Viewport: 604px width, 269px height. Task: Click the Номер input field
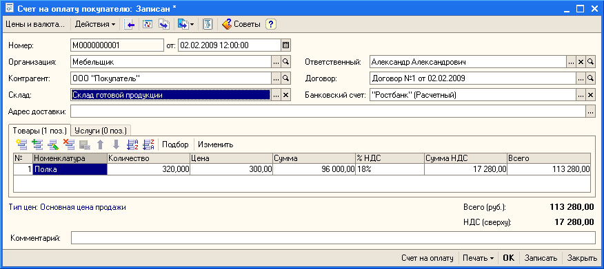click(117, 45)
